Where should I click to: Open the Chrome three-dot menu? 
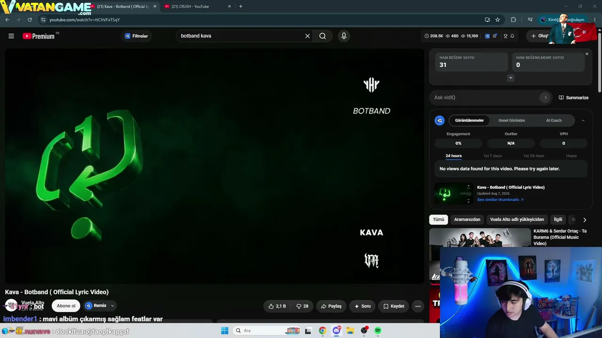[x=594, y=20]
